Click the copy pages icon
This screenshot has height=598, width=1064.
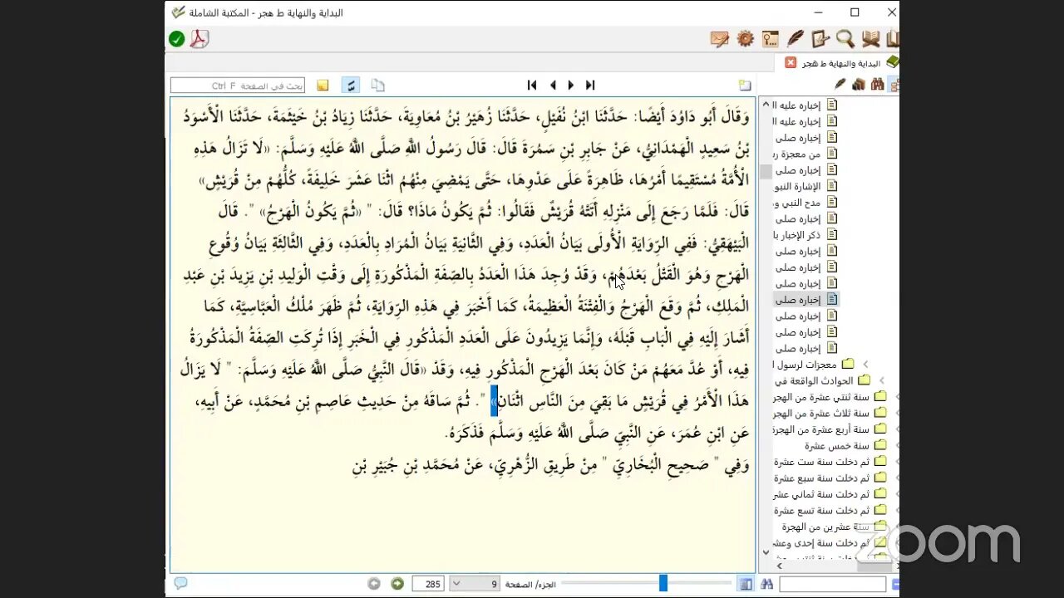pyautogui.click(x=378, y=85)
